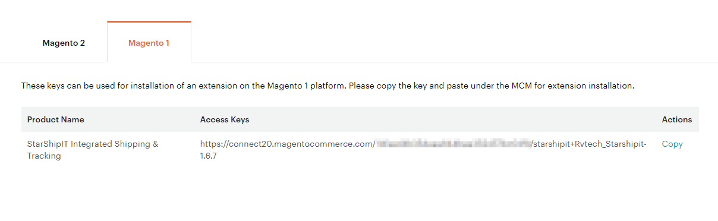Click the word Tracking under the product name
This screenshot has width=718, height=221.
[x=44, y=156]
